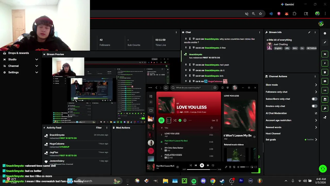Click the Just Chatting category

(280, 44)
